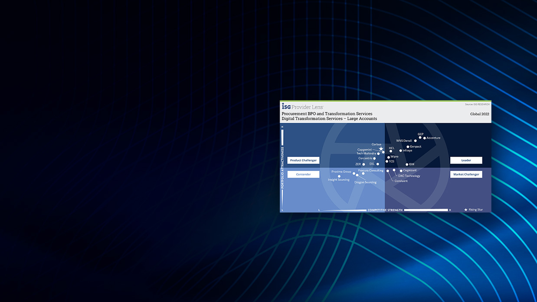Click the "EXL" provider label
Viewport: 537px width, 302px height.
[372, 164]
